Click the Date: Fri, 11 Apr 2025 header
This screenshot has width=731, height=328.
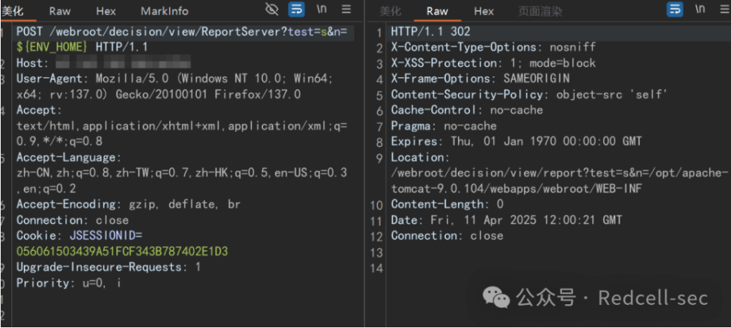(506, 220)
